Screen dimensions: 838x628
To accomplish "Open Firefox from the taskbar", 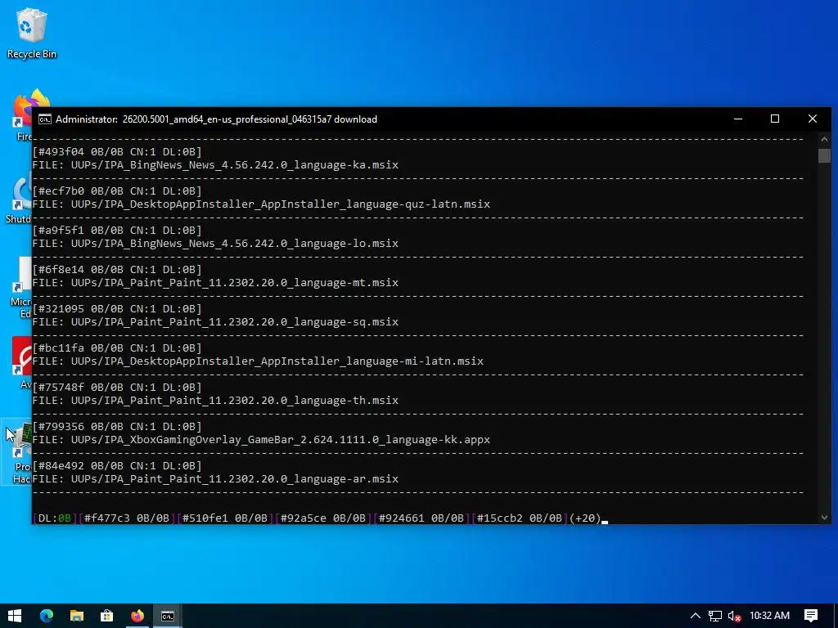I will [137, 616].
